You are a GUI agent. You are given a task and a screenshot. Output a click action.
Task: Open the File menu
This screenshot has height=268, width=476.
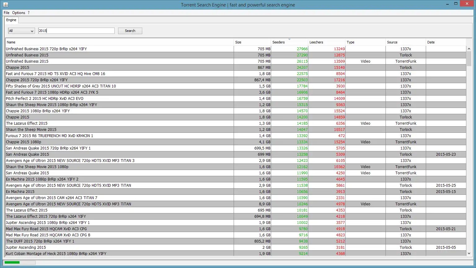pyautogui.click(x=7, y=13)
